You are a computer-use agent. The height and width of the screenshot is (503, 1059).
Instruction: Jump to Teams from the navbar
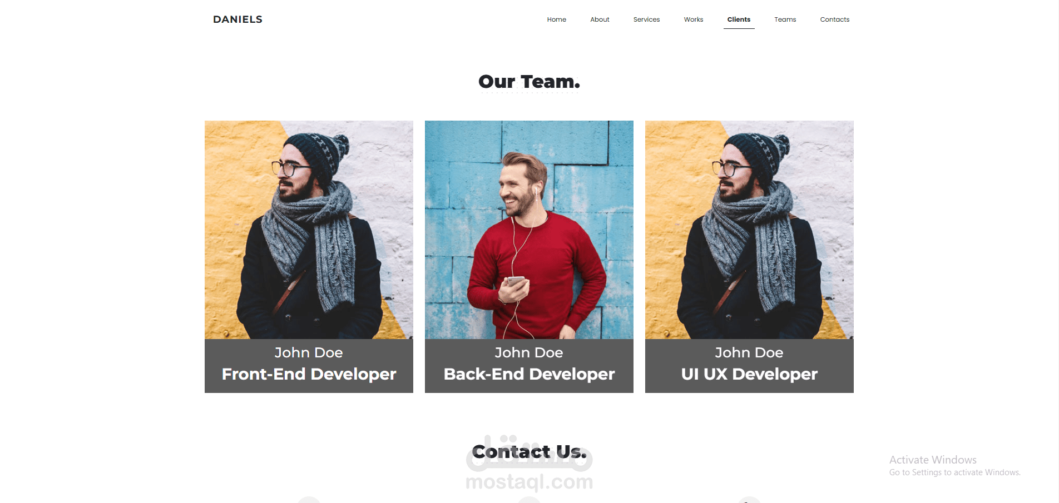click(785, 19)
